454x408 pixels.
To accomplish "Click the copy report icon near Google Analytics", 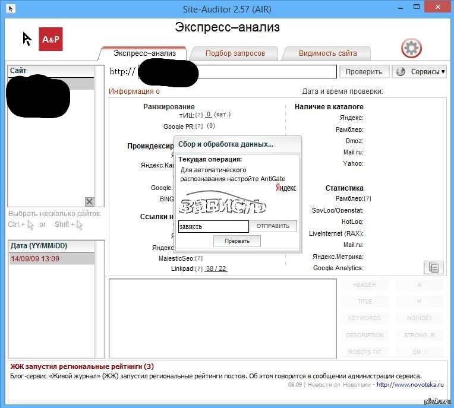I will coord(433,267).
